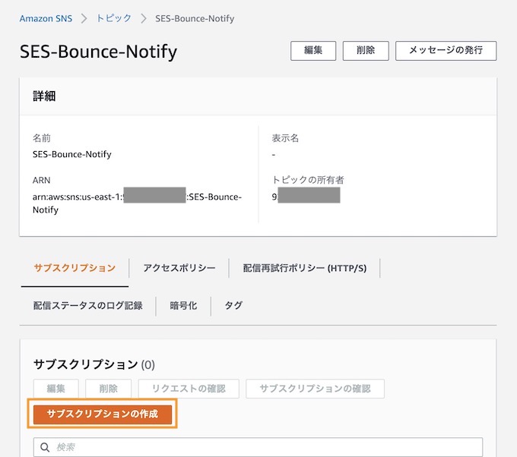
Task: Open メッセージの発行 to publish a message
Action: pyautogui.click(x=446, y=50)
